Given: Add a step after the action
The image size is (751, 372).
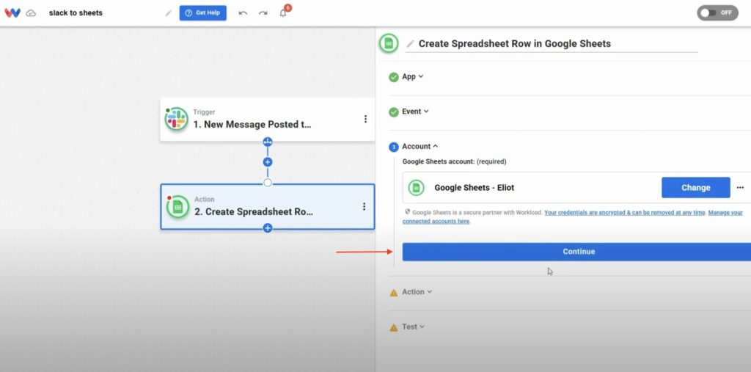Looking at the screenshot, I should pos(268,228).
